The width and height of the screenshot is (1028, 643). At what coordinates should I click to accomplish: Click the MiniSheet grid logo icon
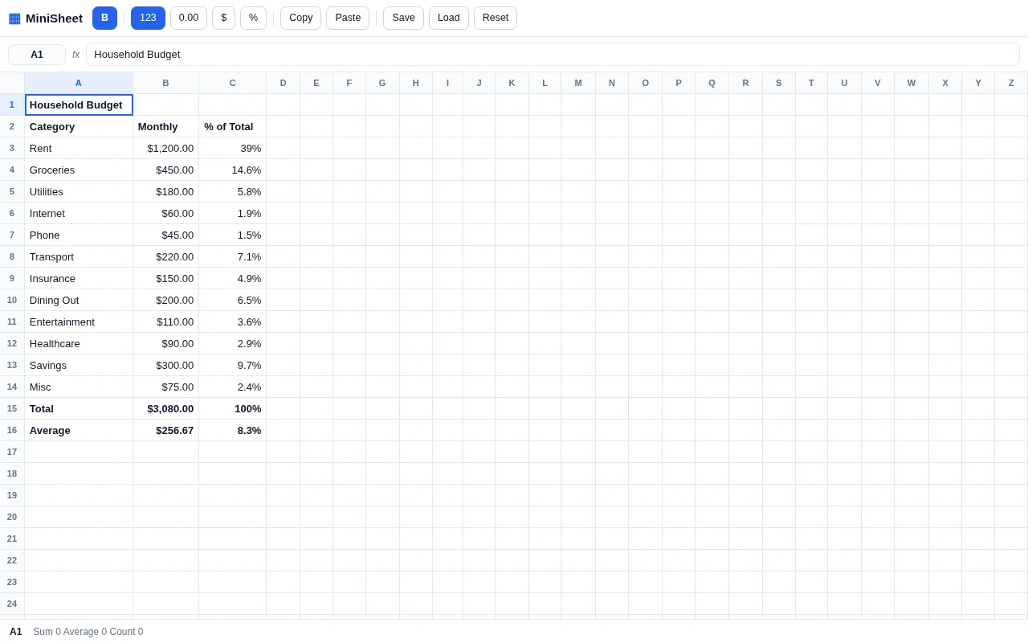point(14,18)
